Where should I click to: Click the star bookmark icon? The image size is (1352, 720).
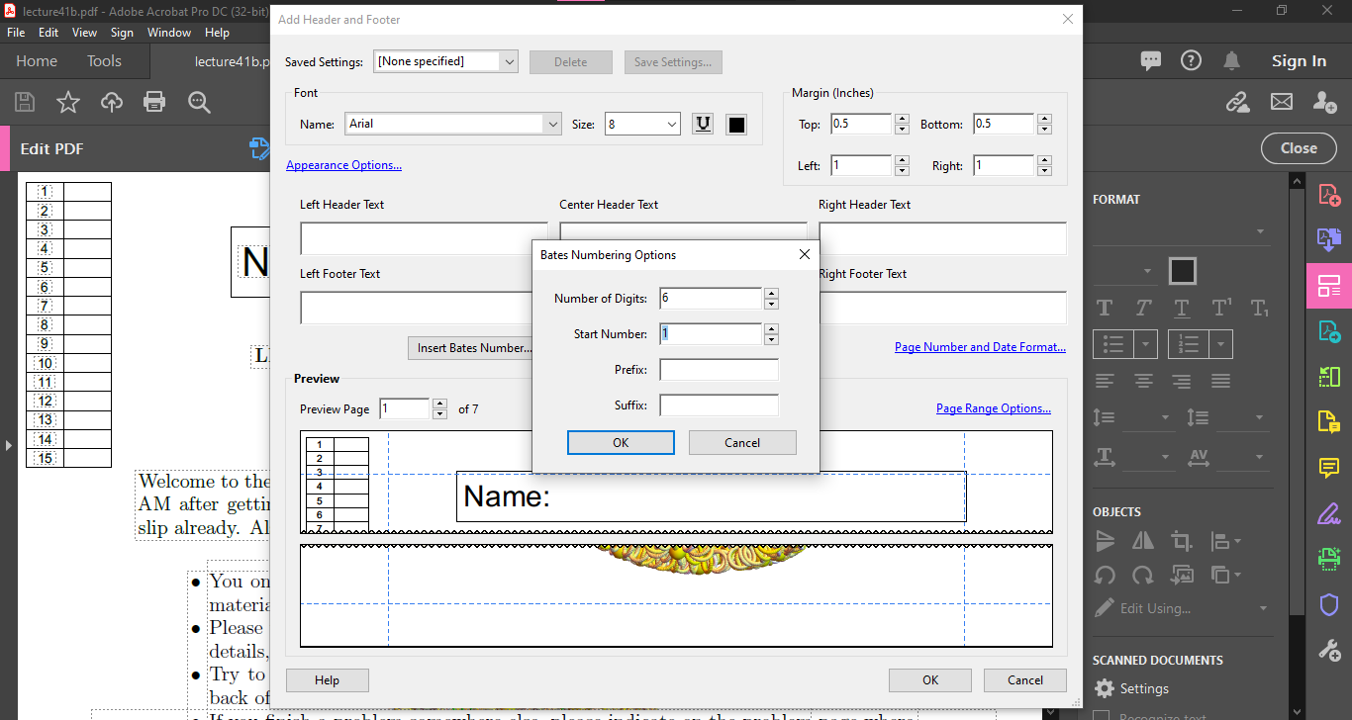pos(68,102)
